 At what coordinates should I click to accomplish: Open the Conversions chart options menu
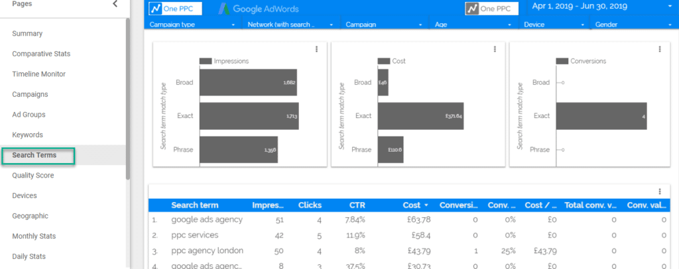pyautogui.click(x=660, y=49)
